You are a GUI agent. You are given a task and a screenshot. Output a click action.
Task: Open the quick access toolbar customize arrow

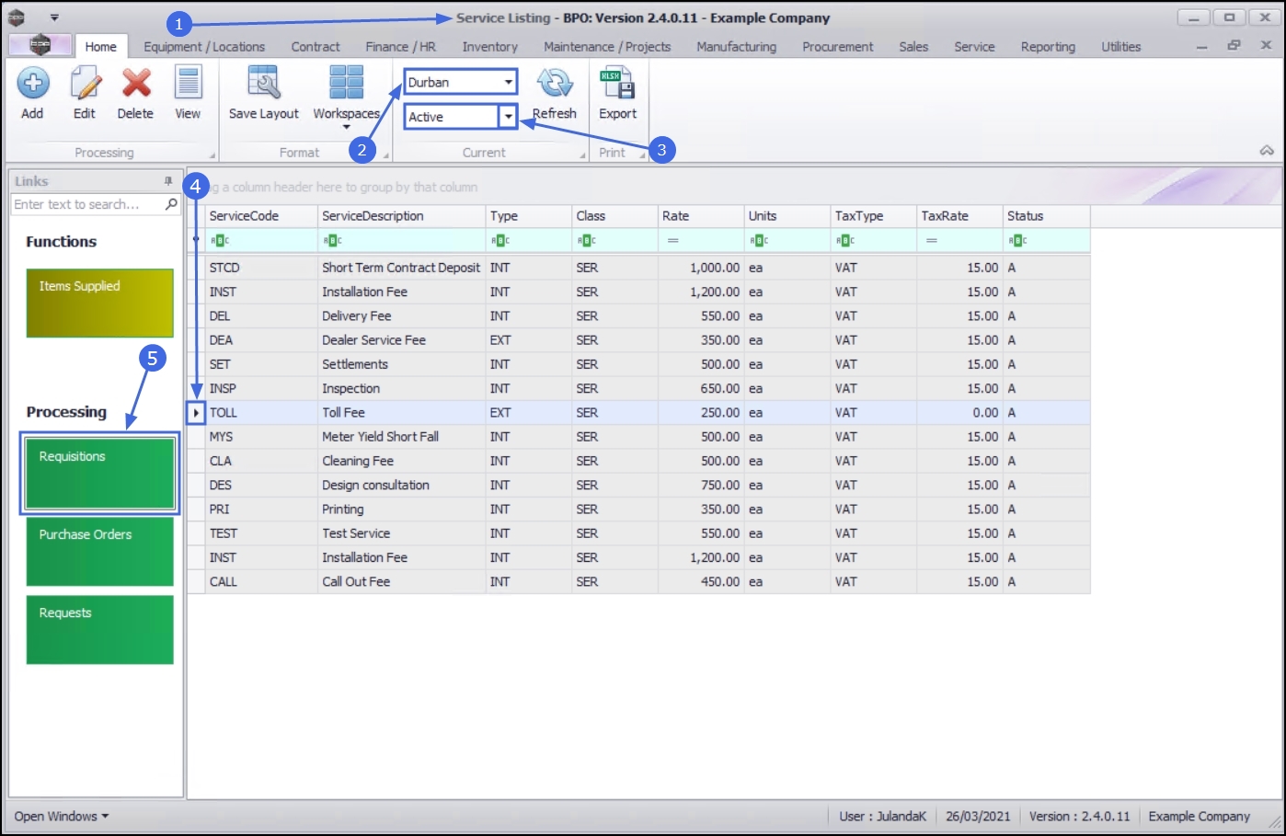54,17
